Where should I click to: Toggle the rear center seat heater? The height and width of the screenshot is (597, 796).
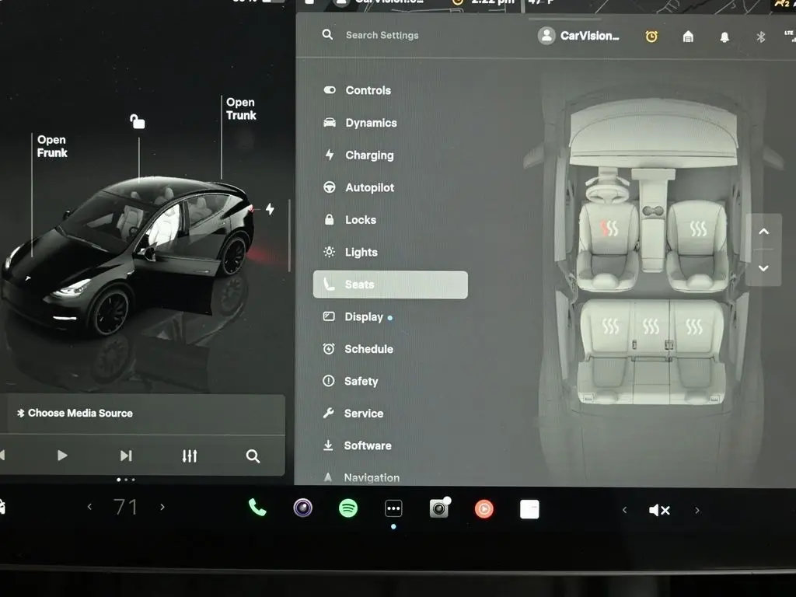651,326
